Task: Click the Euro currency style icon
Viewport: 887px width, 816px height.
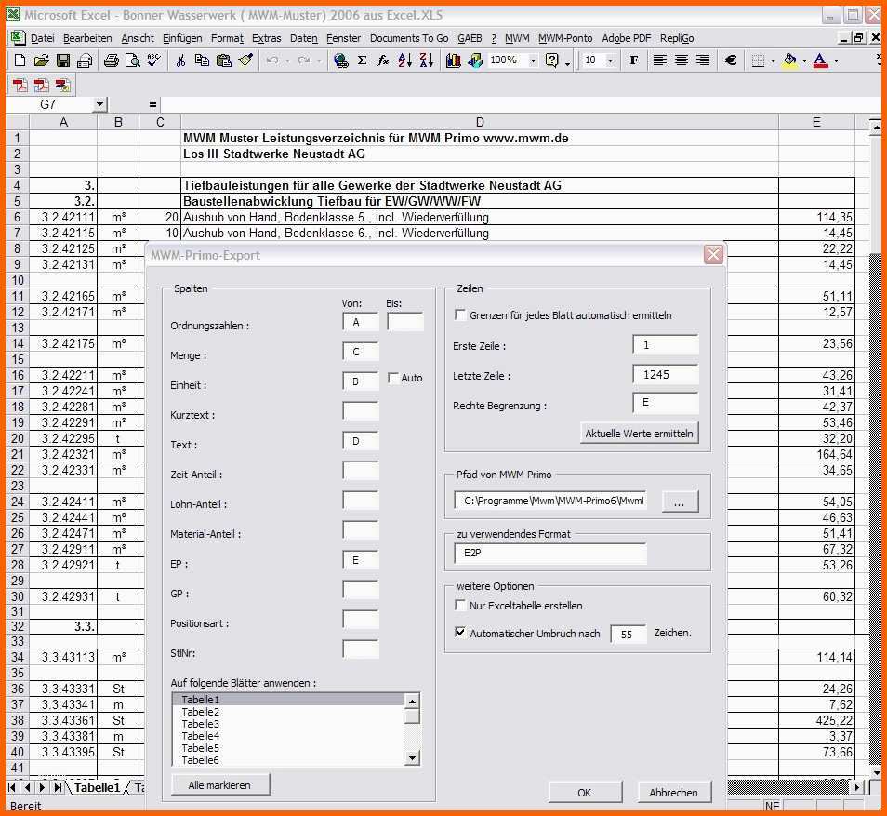Action: coord(730,60)
